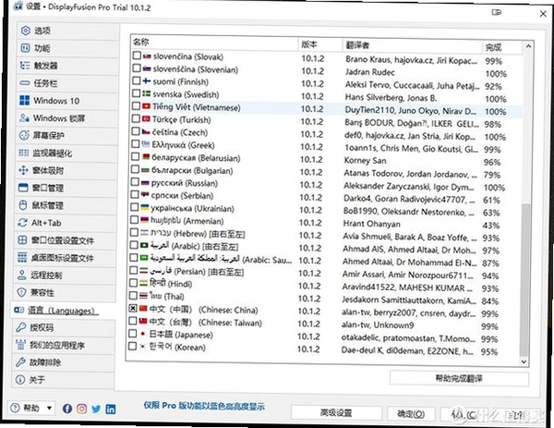Click the Alt+Tab refresh-arrows icon
This screenshot has width=554, height=428.
pyautogui.click(x=22, y=223)
